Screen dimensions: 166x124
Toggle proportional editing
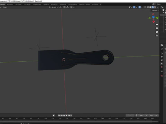point(71,7)
